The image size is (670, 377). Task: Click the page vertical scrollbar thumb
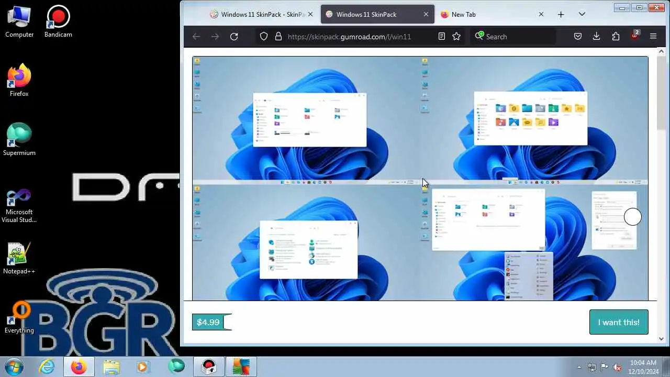[661, 94]
